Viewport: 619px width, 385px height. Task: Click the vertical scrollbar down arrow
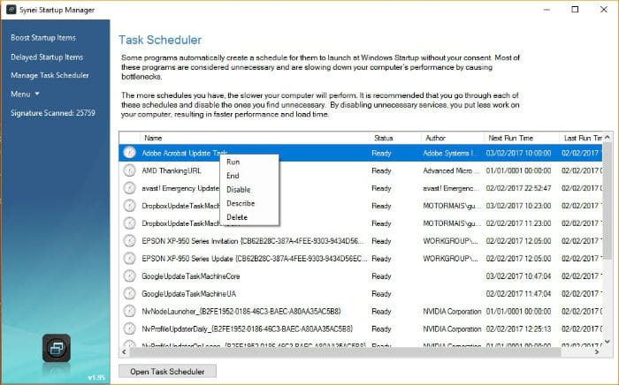608,342
